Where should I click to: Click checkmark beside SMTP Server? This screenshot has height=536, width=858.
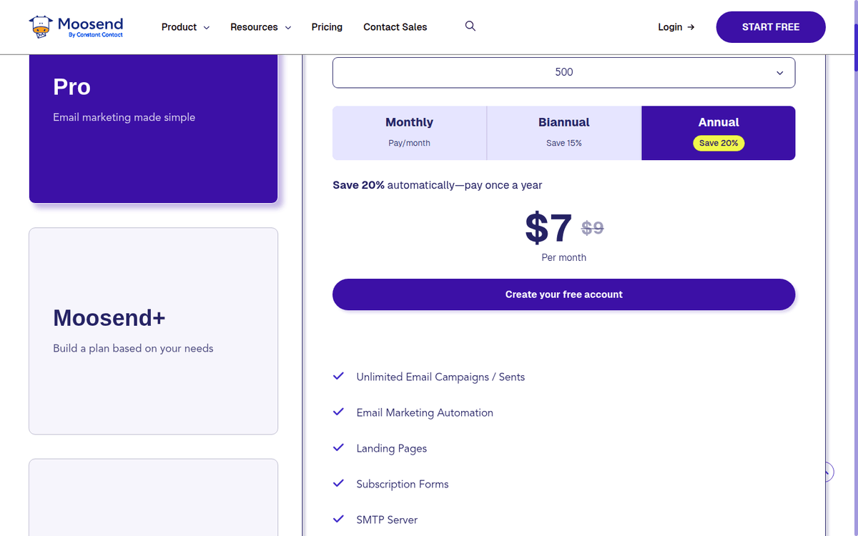[339, 519]
